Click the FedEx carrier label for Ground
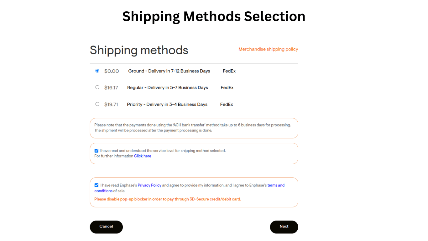Image resolution: width=428 pixels, height=241 pixels. pyautogui.click(x=229, y=71)
